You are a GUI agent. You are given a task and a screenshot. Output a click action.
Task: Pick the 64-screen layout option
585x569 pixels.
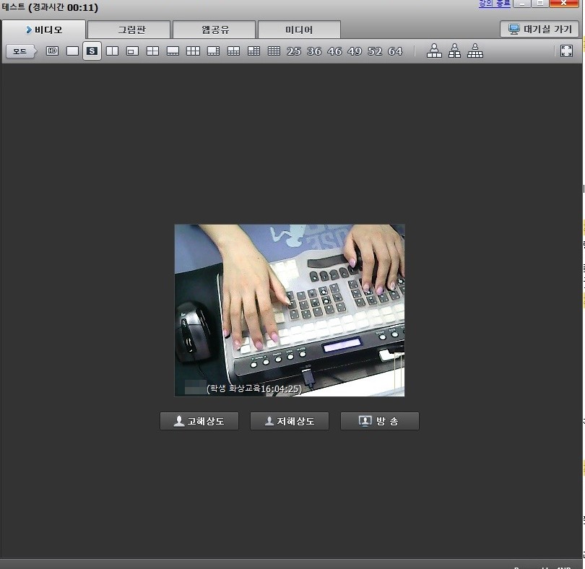click(395, 51)
